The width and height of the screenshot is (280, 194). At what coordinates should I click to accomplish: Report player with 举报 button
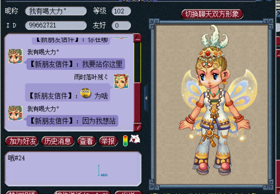coord(108,141)
